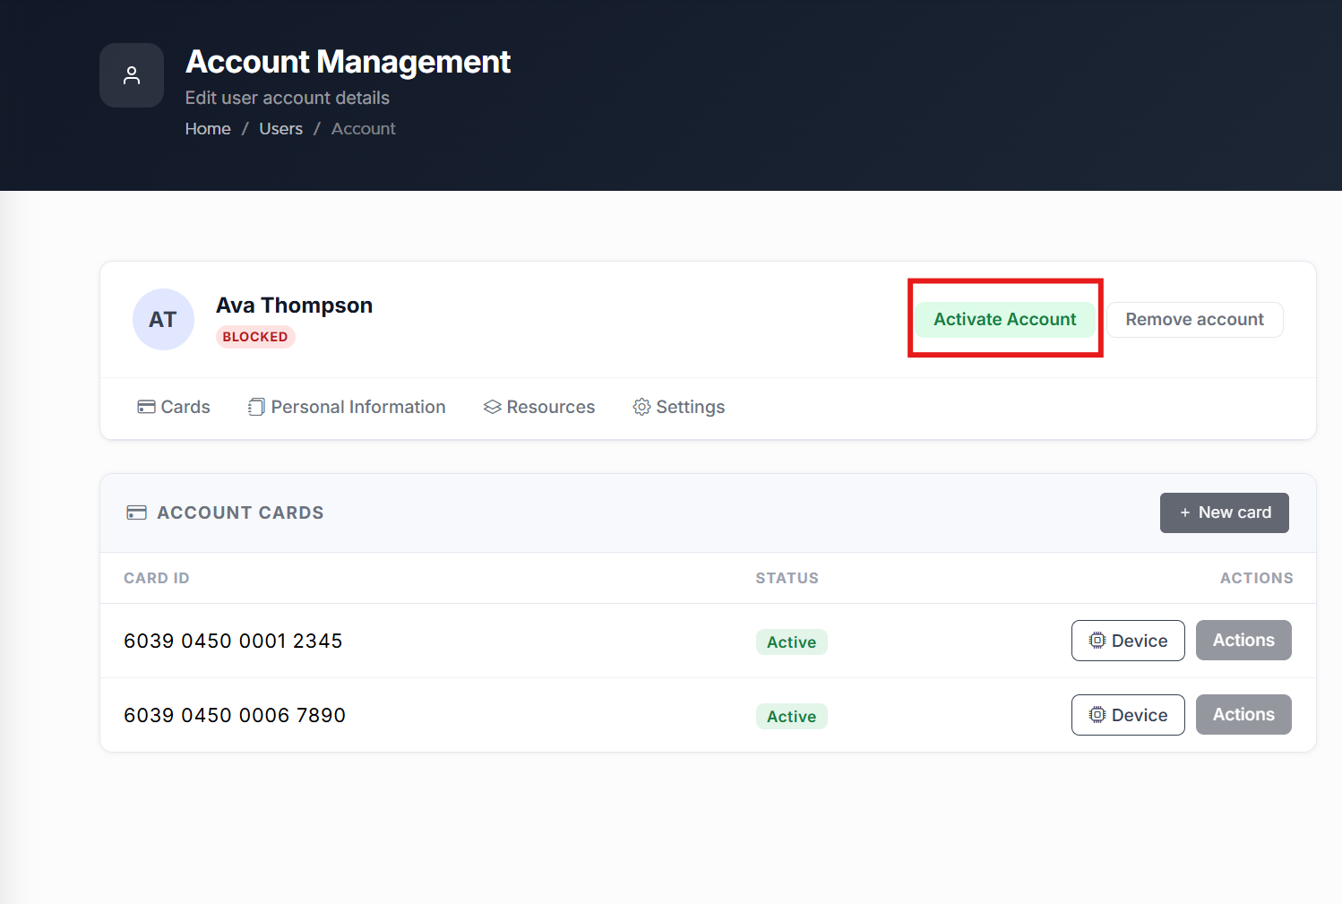Click Active status for card ending 2345
The image size is (1342, 904).
[792, 642]
